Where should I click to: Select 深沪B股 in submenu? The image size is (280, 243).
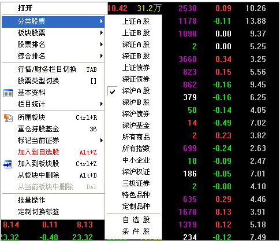[x=133, y=102]
